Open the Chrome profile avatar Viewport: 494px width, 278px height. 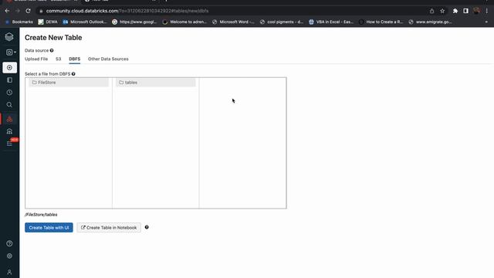[476, 11]
